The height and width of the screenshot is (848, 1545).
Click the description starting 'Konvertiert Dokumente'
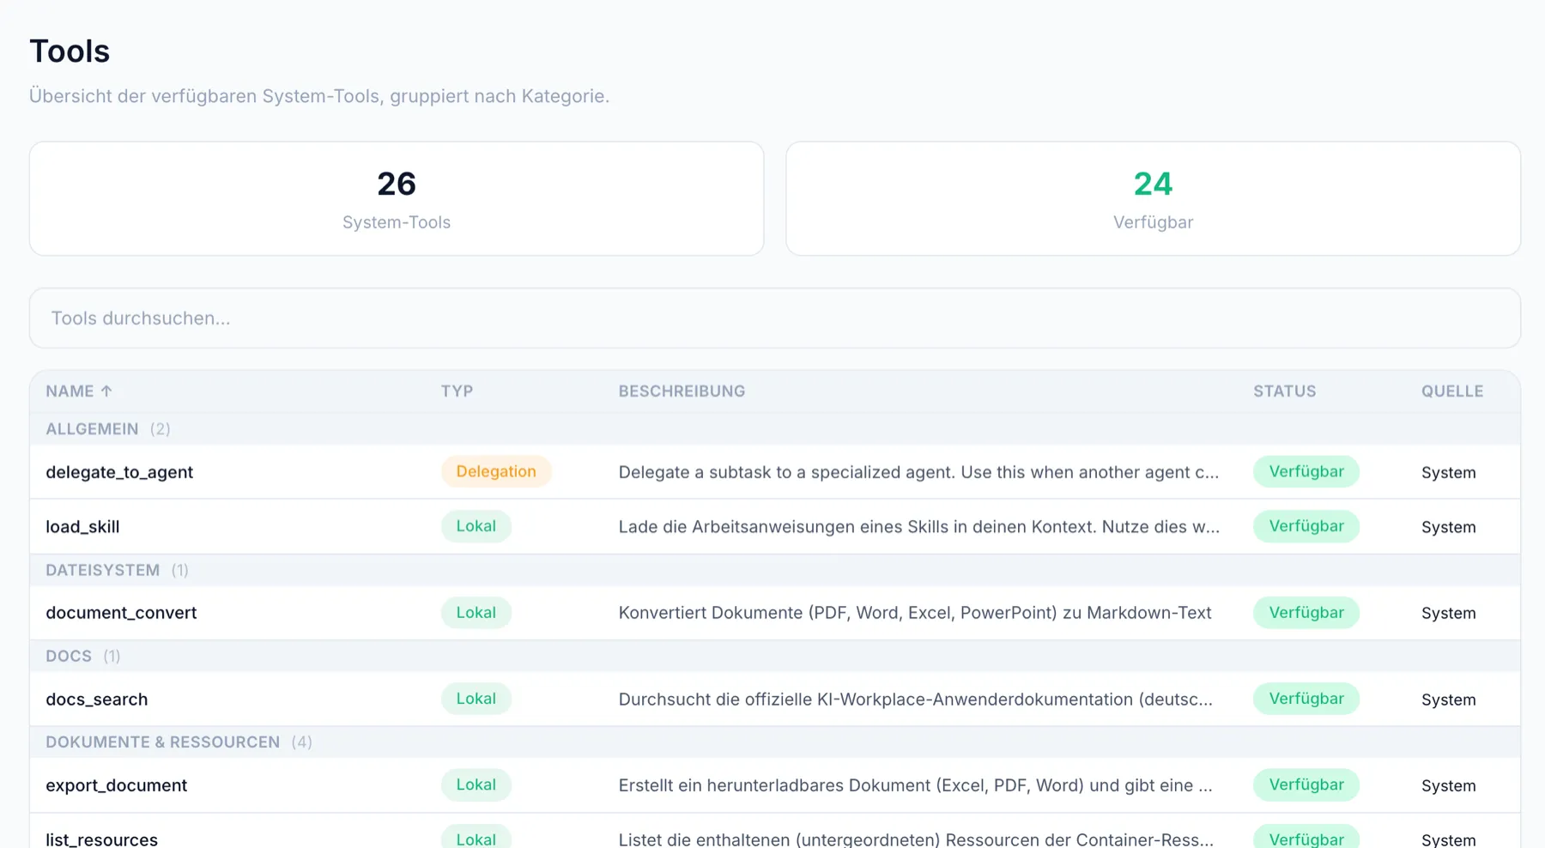point(915,613)
